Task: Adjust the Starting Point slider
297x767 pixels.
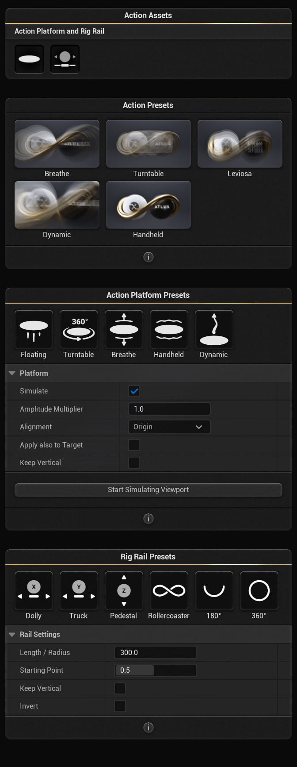Action: (x=155, y=670)
